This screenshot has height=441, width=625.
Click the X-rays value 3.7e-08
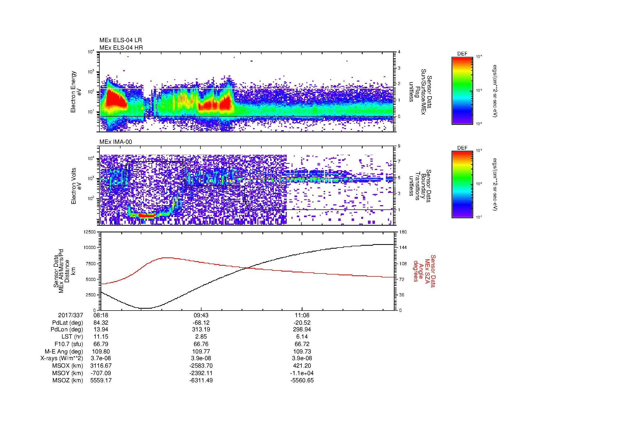pos(101,358)
